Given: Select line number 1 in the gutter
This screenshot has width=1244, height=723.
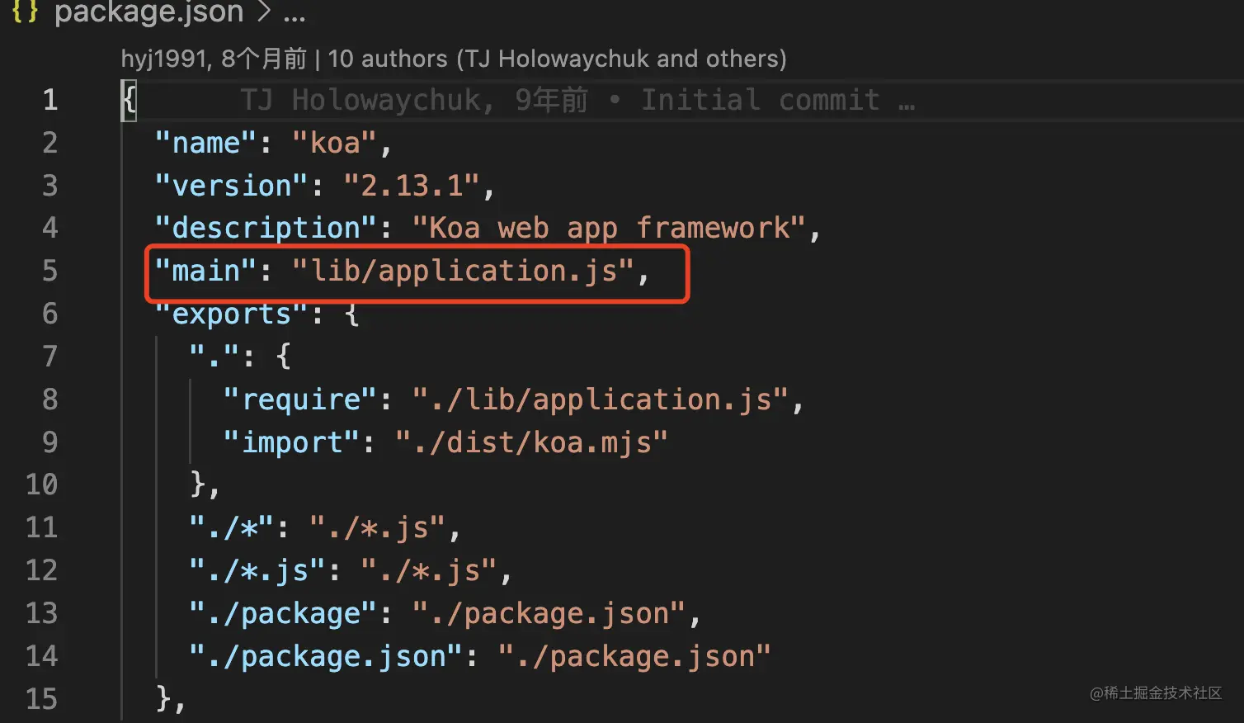Looking at the screenshot, I should 50,100.
